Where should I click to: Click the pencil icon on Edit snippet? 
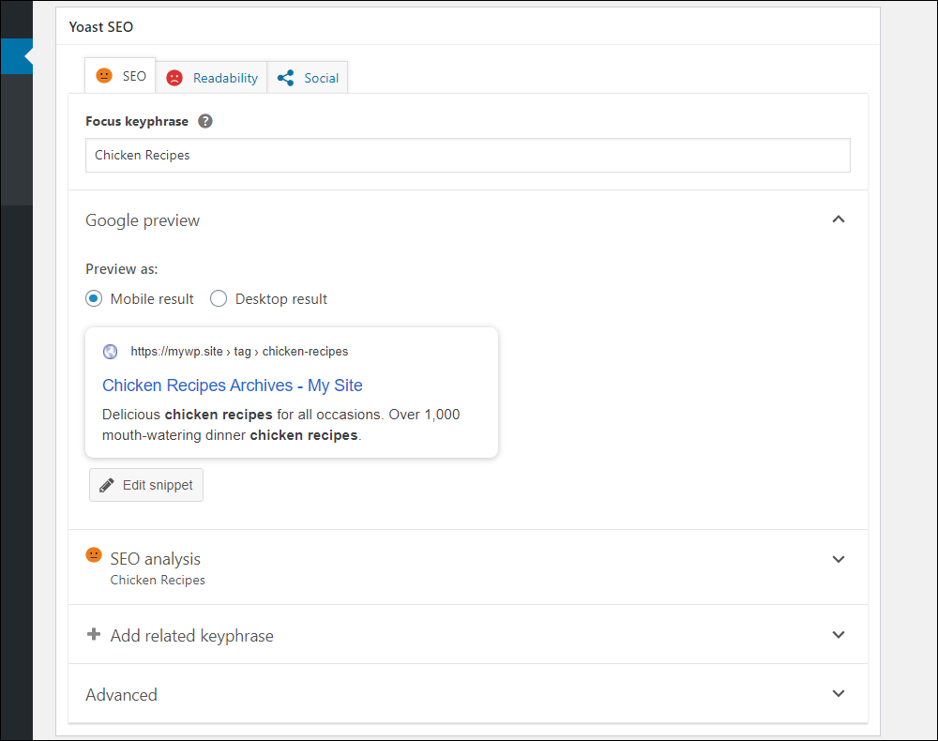click(107, 485)
